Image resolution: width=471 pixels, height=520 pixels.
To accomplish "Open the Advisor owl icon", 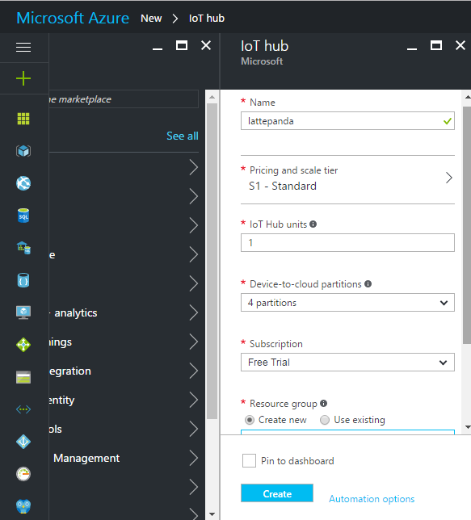I will [x=23, y=506].
